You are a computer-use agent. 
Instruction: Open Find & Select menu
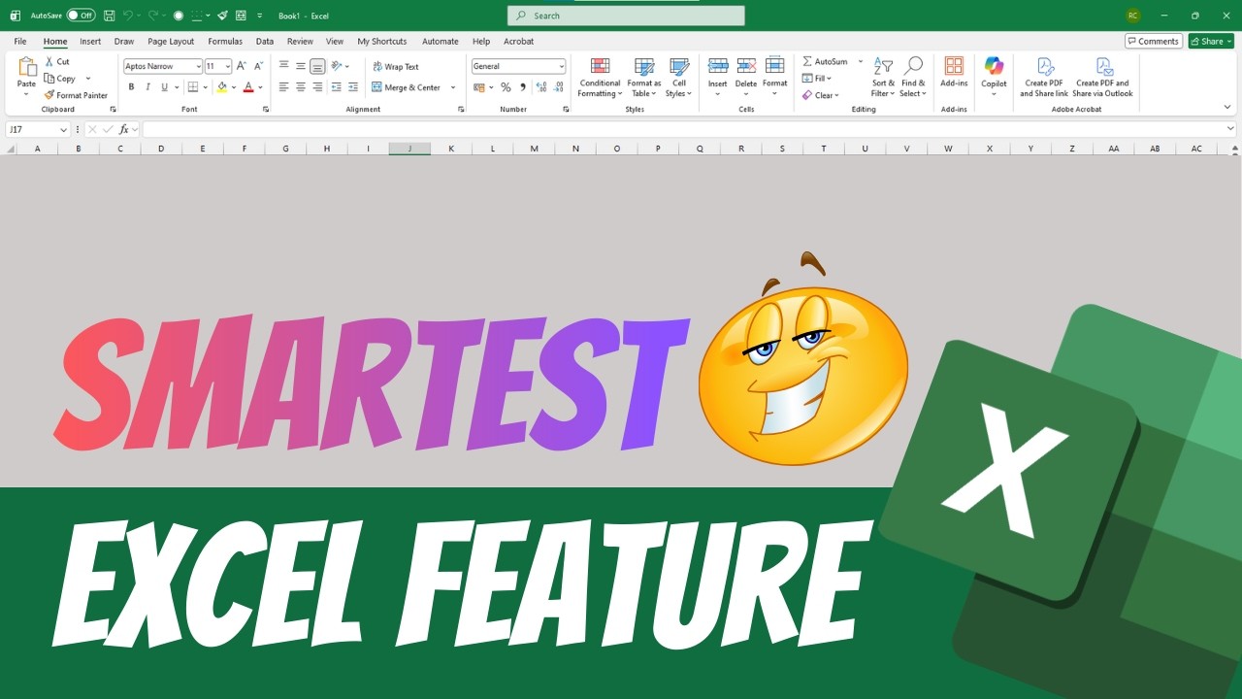[x=913, y=78]
